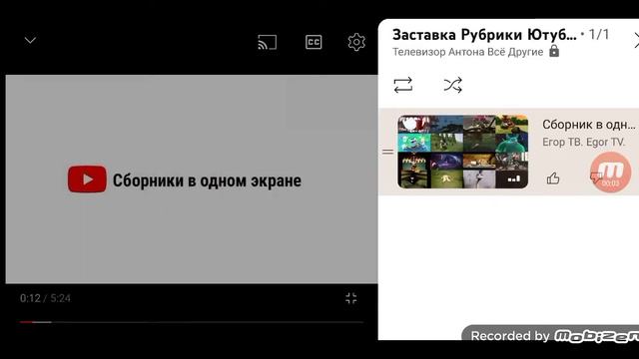
Task: Open the Cast to device icon
Action: [268, 42]
